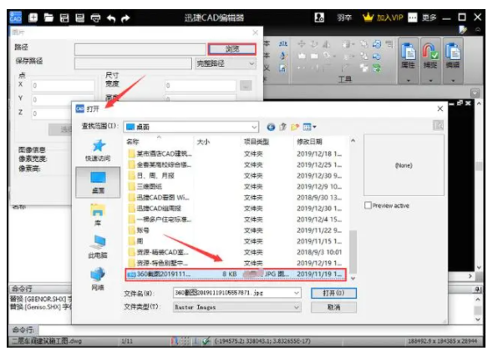Select the 360截图2019111... JPG file
This screenshot has width=493, height=353.
coord(236,275)
